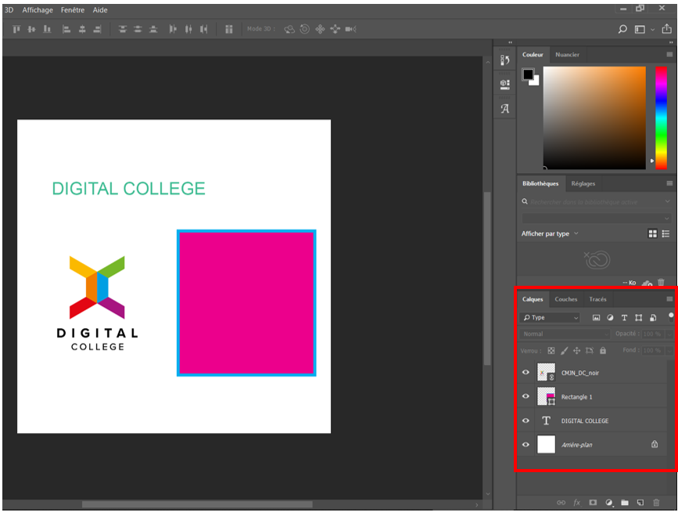Open the 3D properties panel icon

click(x=504, y=84)
